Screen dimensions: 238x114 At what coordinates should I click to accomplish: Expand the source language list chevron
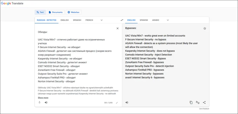click(x=102, y=20)
